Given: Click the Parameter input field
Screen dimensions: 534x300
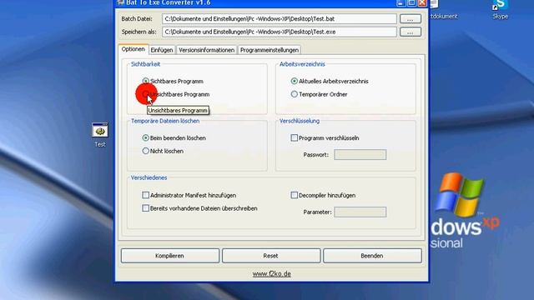Looking at the screenshot, I should tap(360, 212).
